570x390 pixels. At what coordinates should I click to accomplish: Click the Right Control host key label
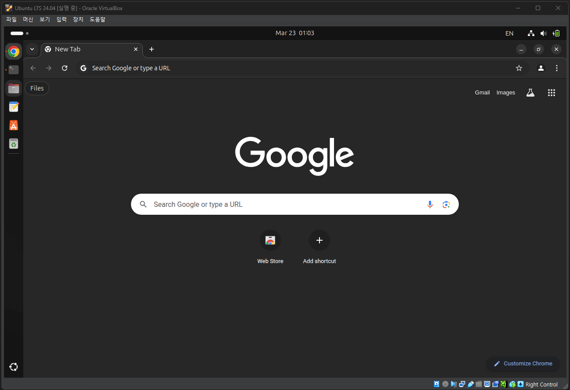[x=541, y=385]
